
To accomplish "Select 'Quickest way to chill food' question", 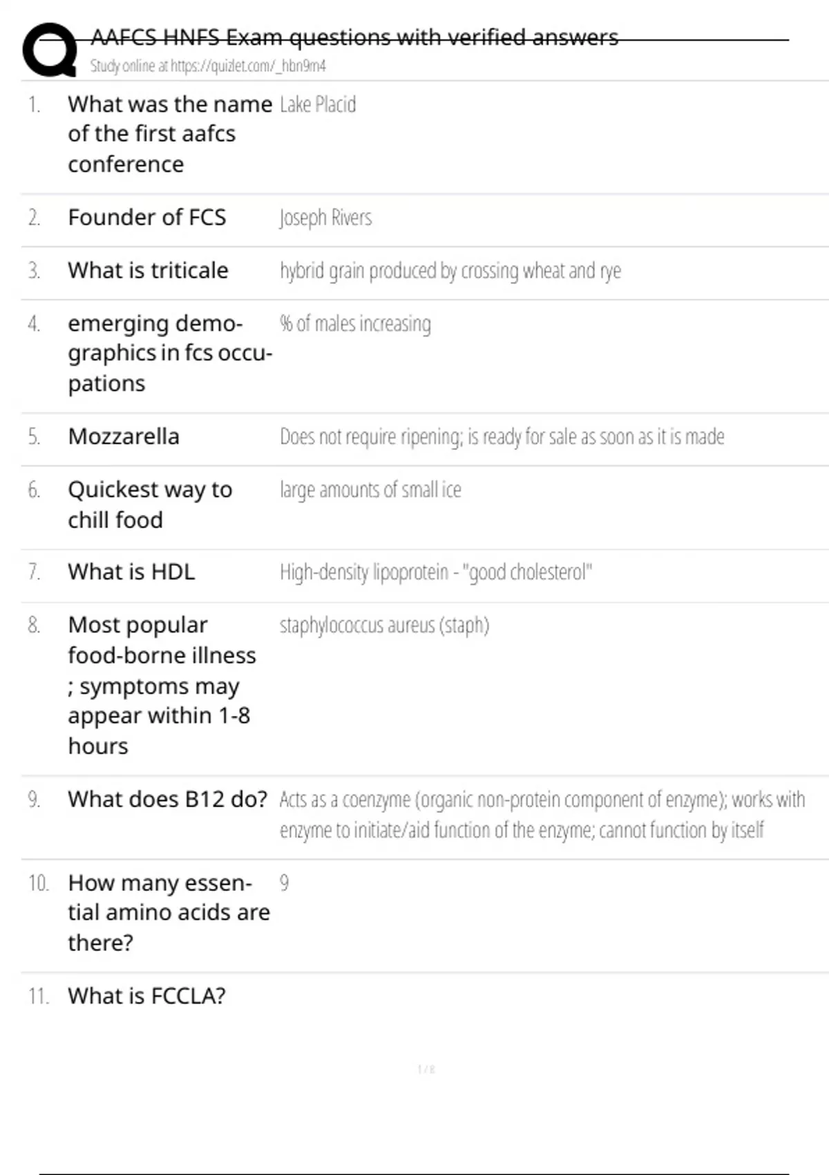I will coord(149,505).
